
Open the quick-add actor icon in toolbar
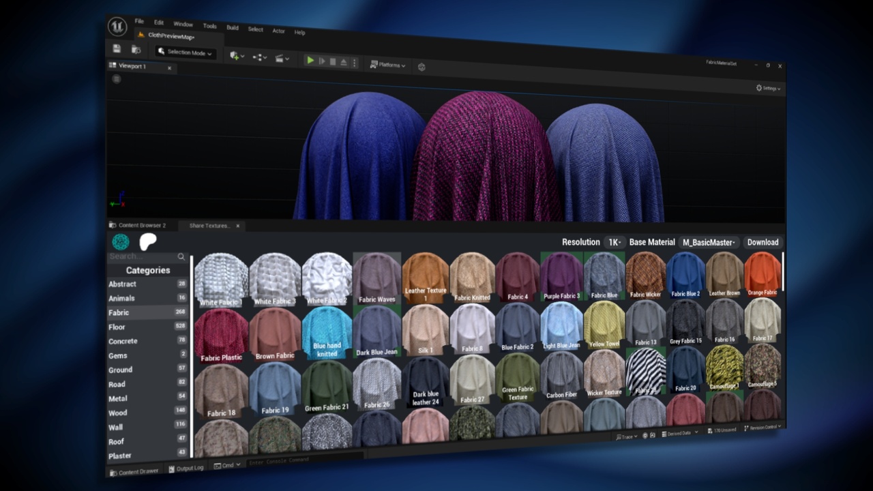point(235,56)
